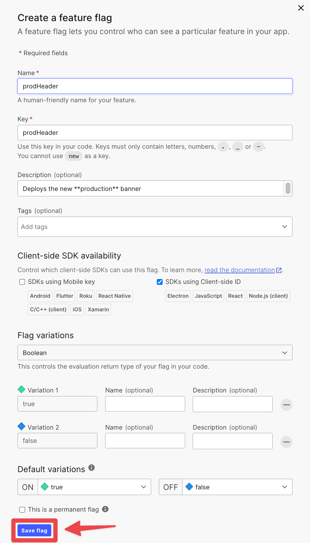Check the This is a permanent flag box
Screen dimensions: 310x543
coord(22,510)
